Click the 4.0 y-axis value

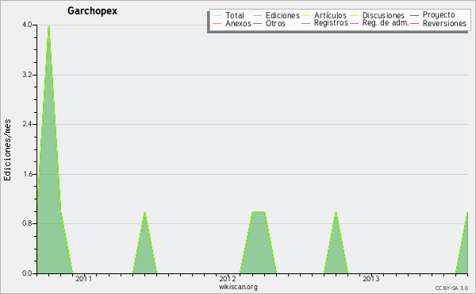27,25
